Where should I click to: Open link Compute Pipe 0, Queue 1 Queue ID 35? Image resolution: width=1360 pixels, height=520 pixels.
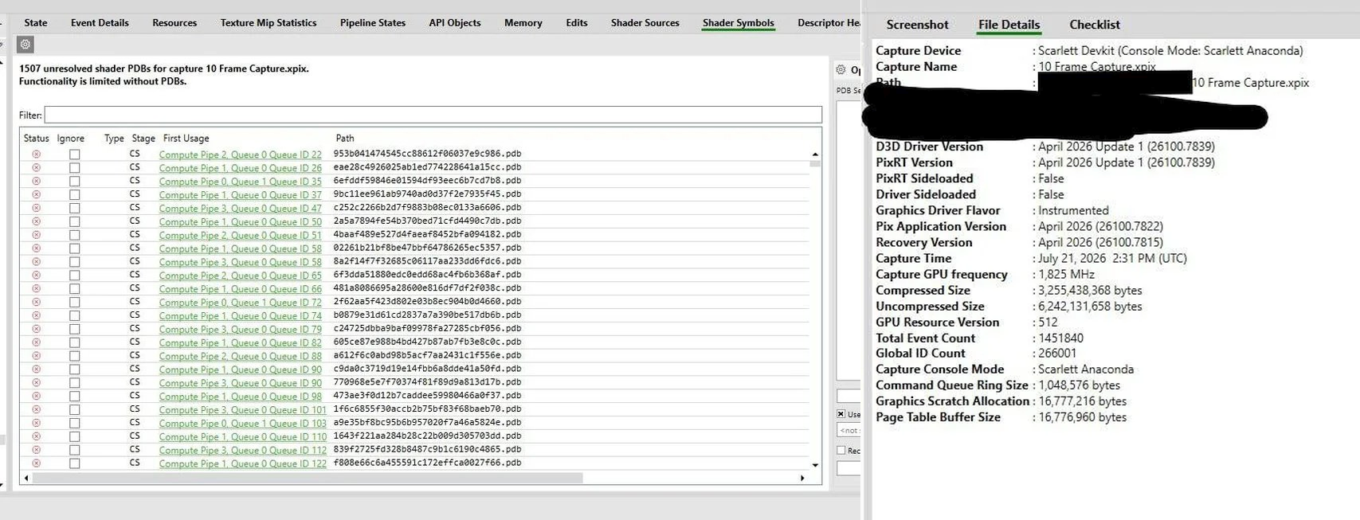(x=241, y=182)
